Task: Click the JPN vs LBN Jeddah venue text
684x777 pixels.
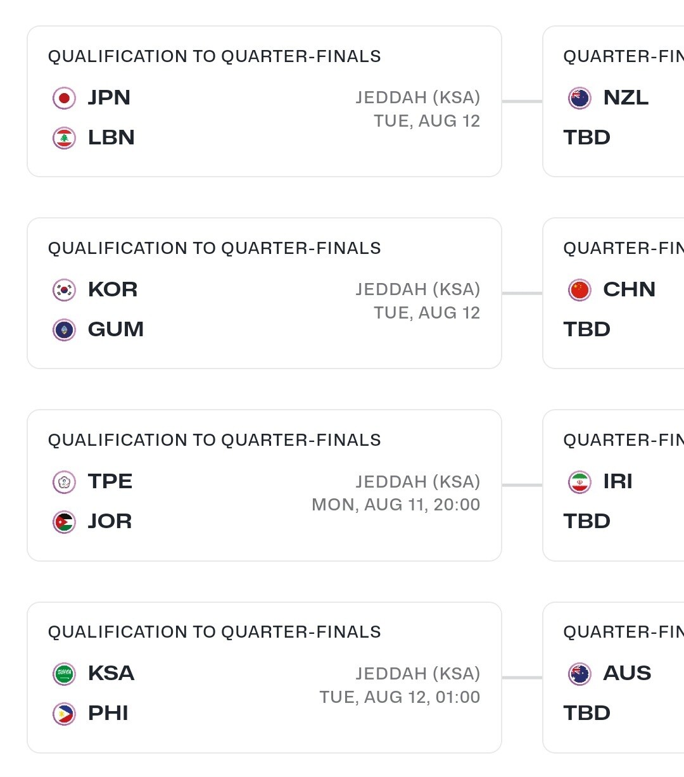Action: click(418, 98)
